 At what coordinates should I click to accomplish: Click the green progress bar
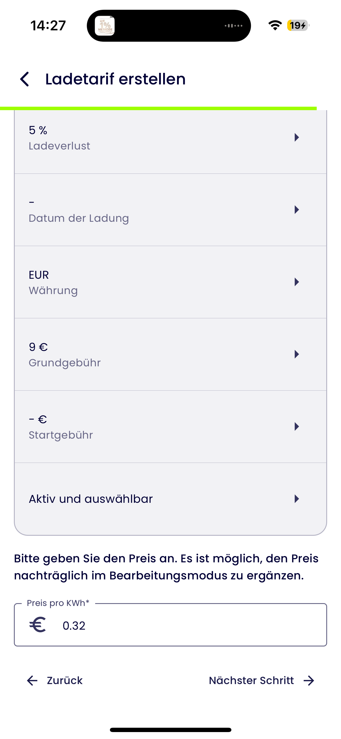[x=158, y=108]
